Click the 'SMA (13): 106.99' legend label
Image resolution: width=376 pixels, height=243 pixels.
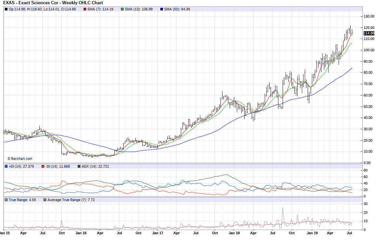pyautogui.click(x=139, y=9)
